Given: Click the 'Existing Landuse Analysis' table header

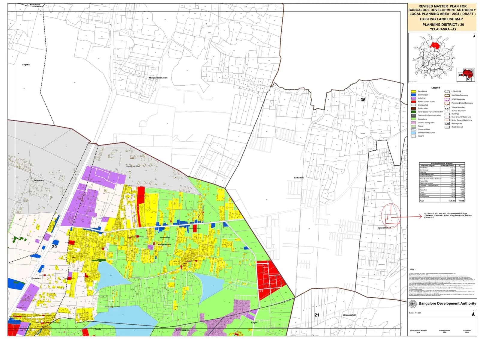Looking at the screenshot, I should [442, 164].
